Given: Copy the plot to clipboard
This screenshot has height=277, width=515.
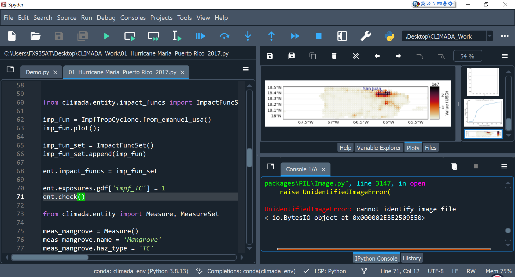Looking at the screenshot, I should click(x=312, y=56).
